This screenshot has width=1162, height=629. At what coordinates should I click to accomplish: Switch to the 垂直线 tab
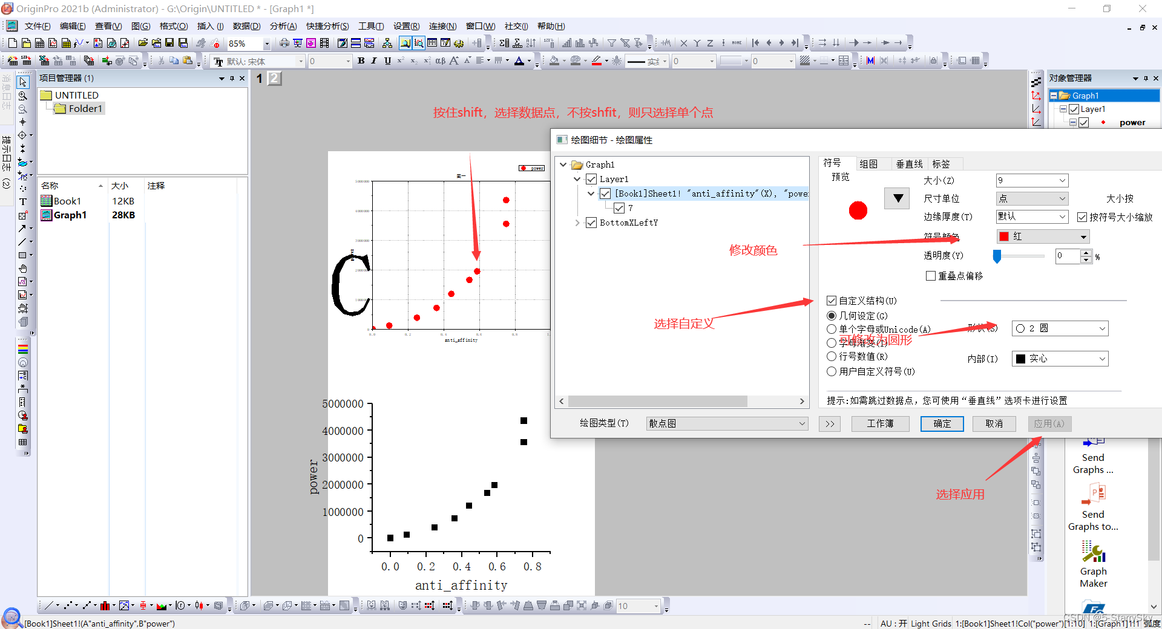909,164
